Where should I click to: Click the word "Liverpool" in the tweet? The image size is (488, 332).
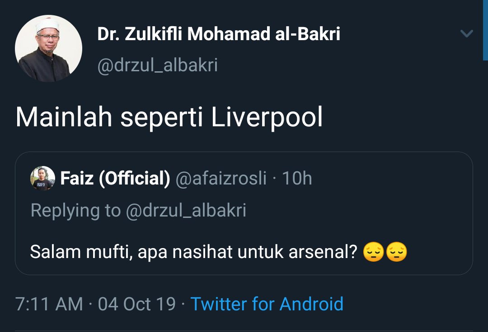coord(267,117)
